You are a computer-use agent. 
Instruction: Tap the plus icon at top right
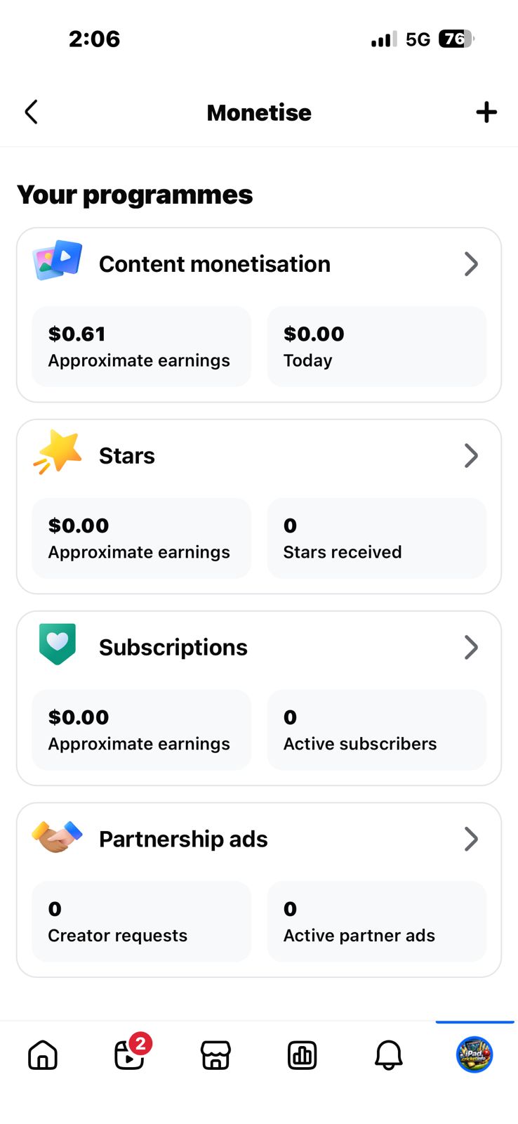pos(486,112)
